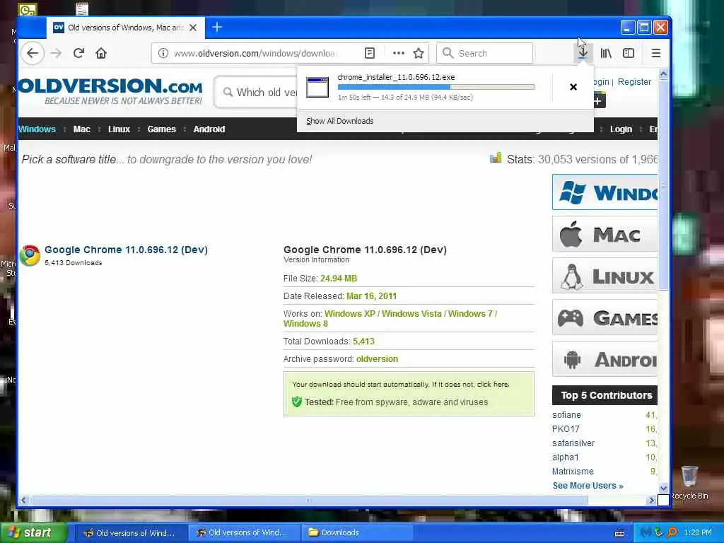Select the Games category banner in sidebar
This screenshot has width=724, height=543.
pyautogui.click(x=605, y=317)
